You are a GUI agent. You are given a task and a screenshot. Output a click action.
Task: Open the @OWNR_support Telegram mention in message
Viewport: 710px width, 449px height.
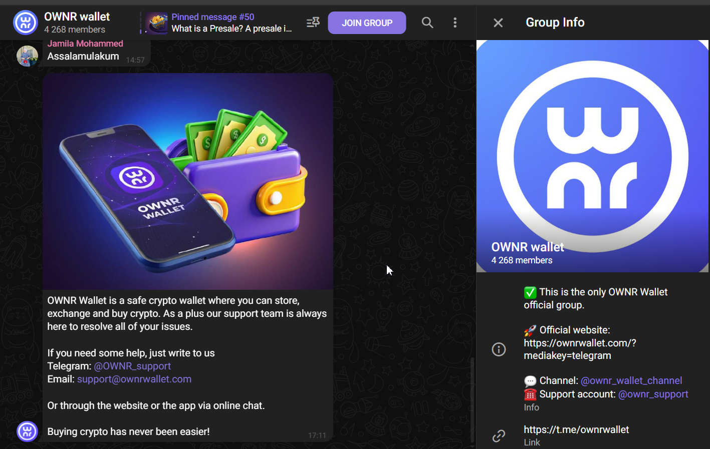point(132,366)
